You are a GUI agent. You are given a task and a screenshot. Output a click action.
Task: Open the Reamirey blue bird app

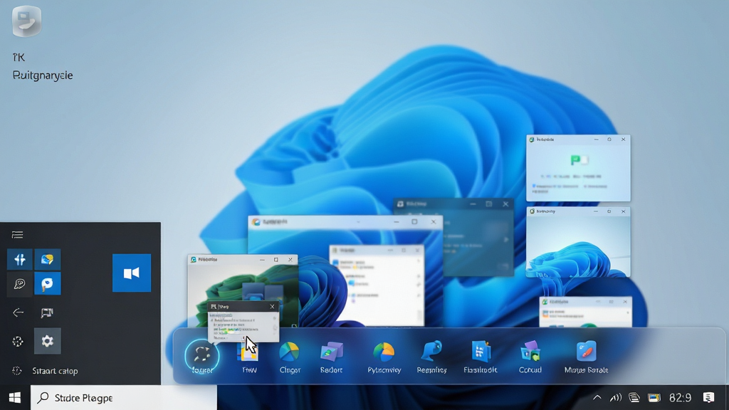pyautogui.click(x=431, y=357)
